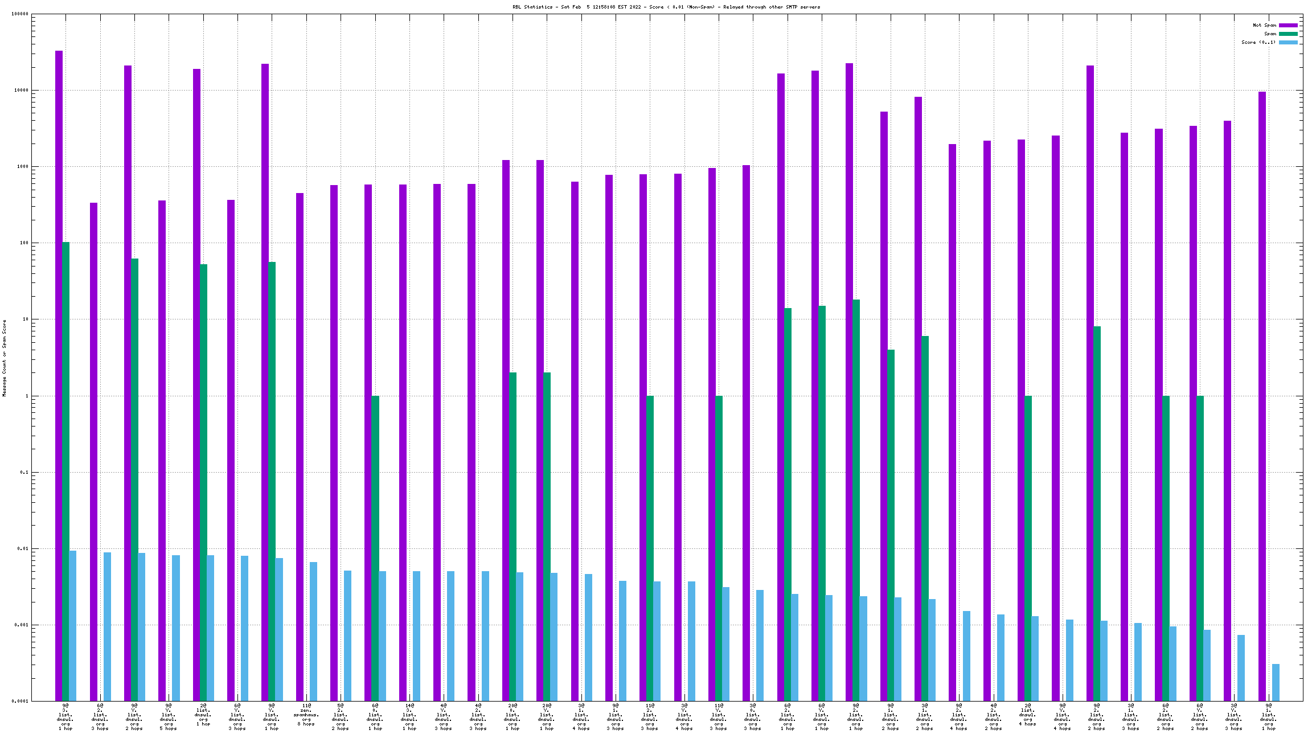The width and height of the screenshot is (1312, 738).
Task: Click the purple bar above zen.spamhaus.org label
Action: (x=300, y=444)
